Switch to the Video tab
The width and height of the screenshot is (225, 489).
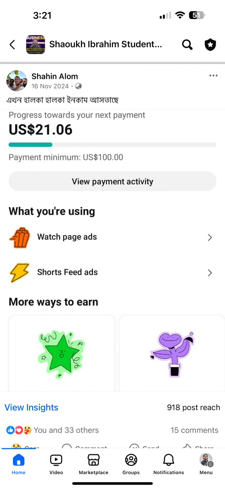[x=56, y=464]
